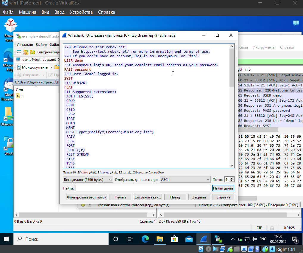Click the WinSCP taskbar icon

pos(218,239)
